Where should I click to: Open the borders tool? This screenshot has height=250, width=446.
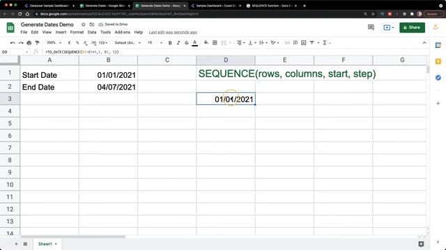click(x=215, y=43)
